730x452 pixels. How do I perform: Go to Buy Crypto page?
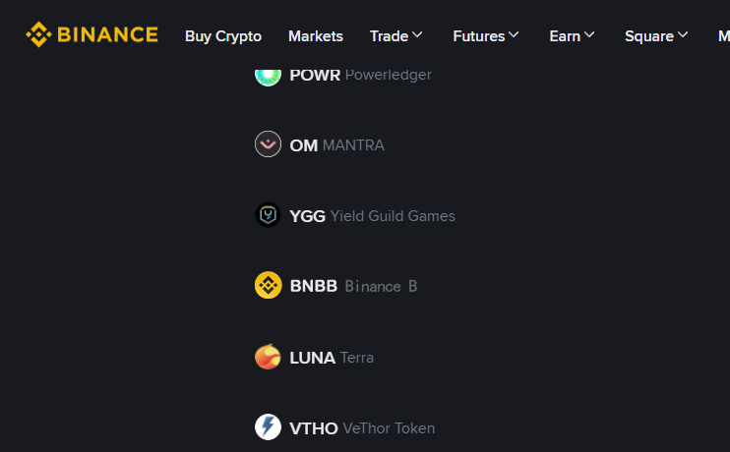click(x=223, y=36)
